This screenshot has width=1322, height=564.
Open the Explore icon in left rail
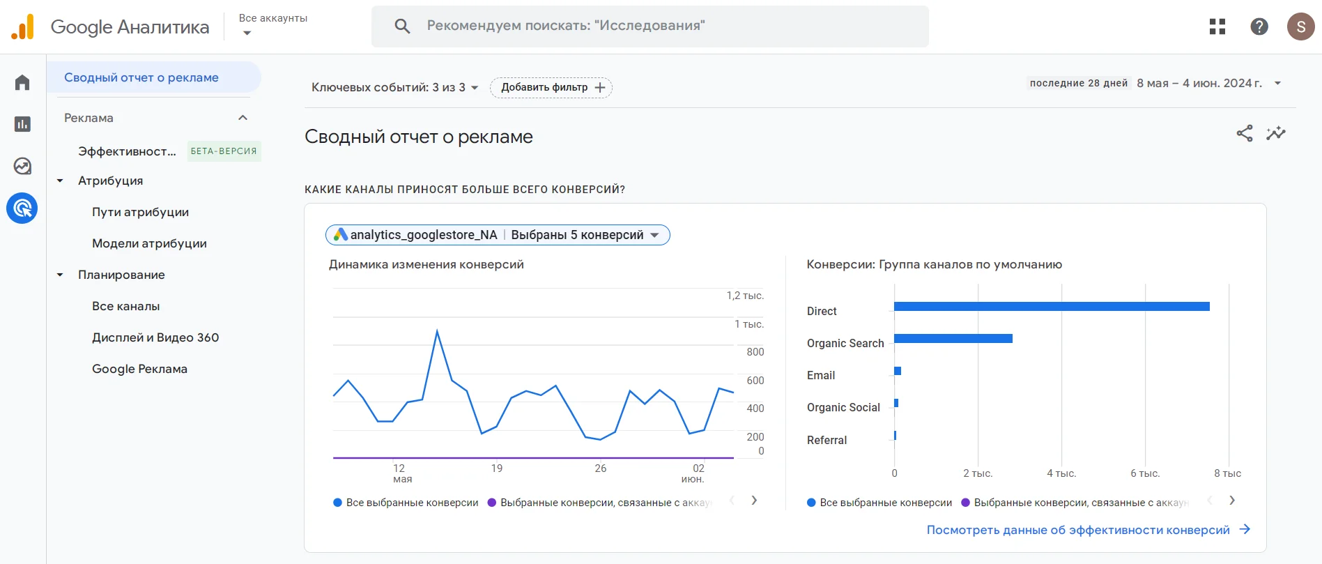point(22,166)
